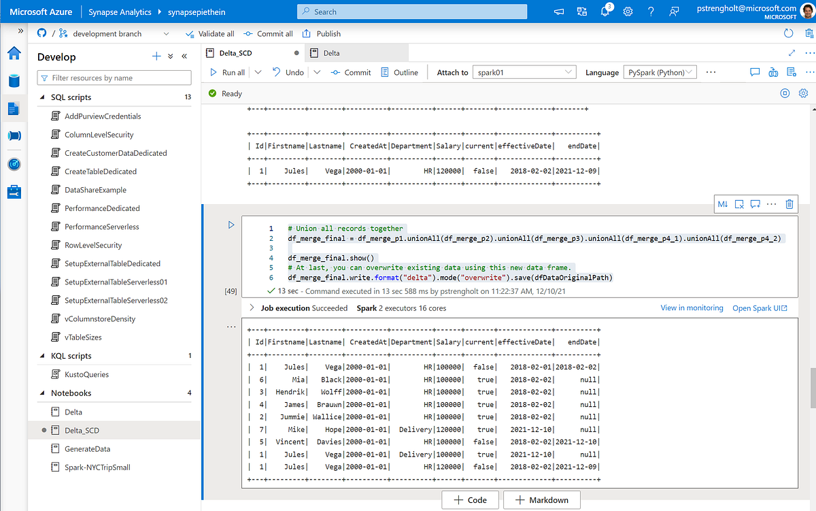
Task: Expand the Job execution details
Action: point(252,308)
